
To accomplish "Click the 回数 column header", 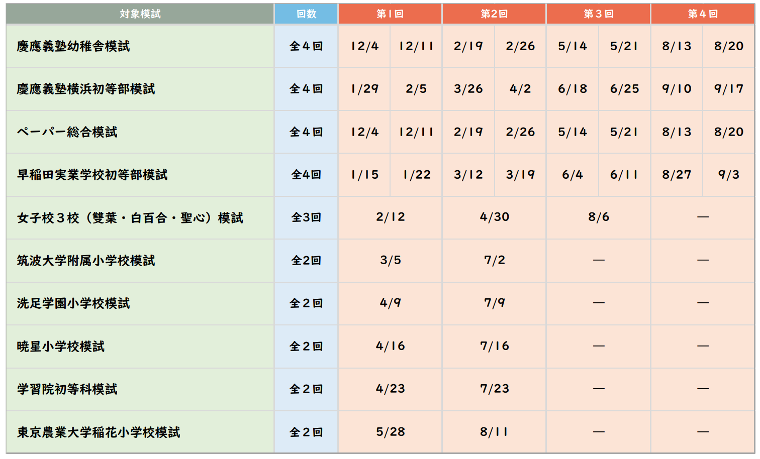I will pyautogui.click(x=306, y=14).
